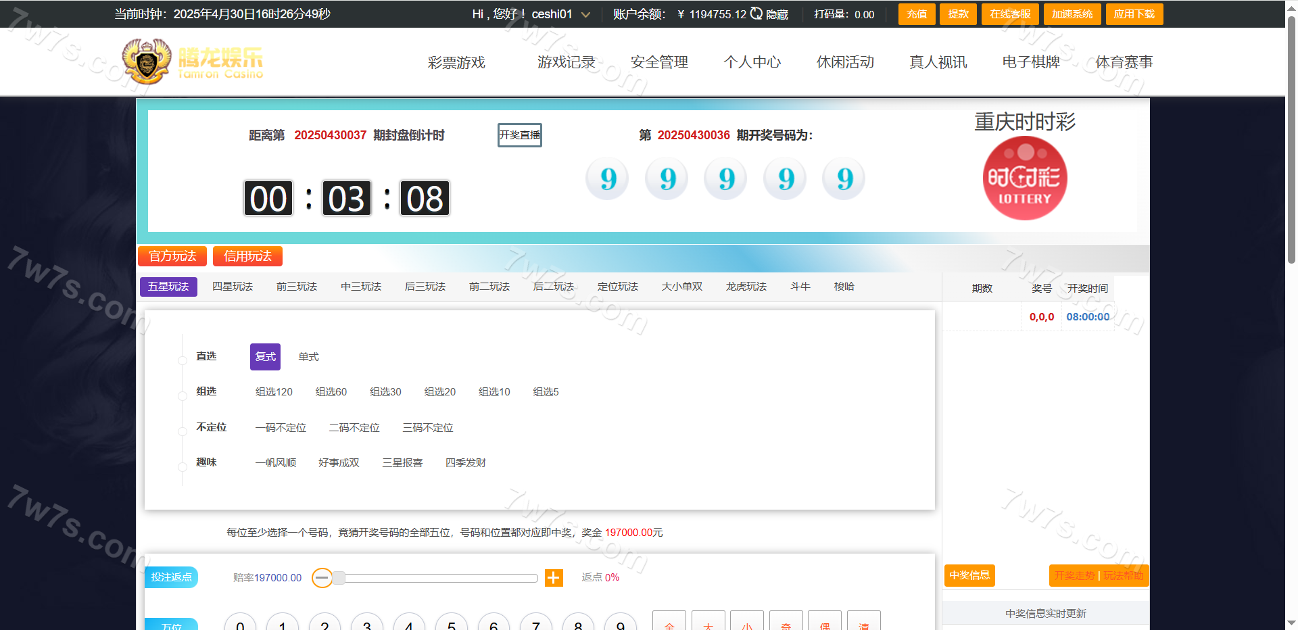The image size is (1298, 630).
Task: Expand the ceshi01 user dropdown
Action: [x=585, y=14]
